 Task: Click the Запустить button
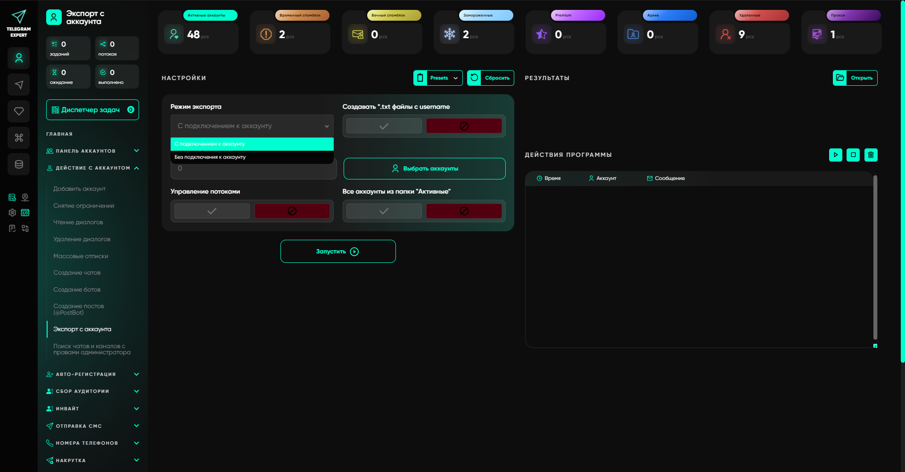[338, 251]
